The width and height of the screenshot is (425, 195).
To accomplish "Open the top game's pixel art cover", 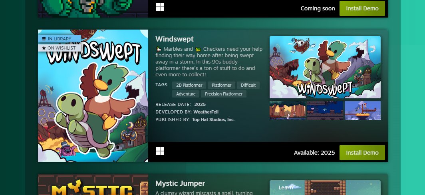I will [93, 9].
